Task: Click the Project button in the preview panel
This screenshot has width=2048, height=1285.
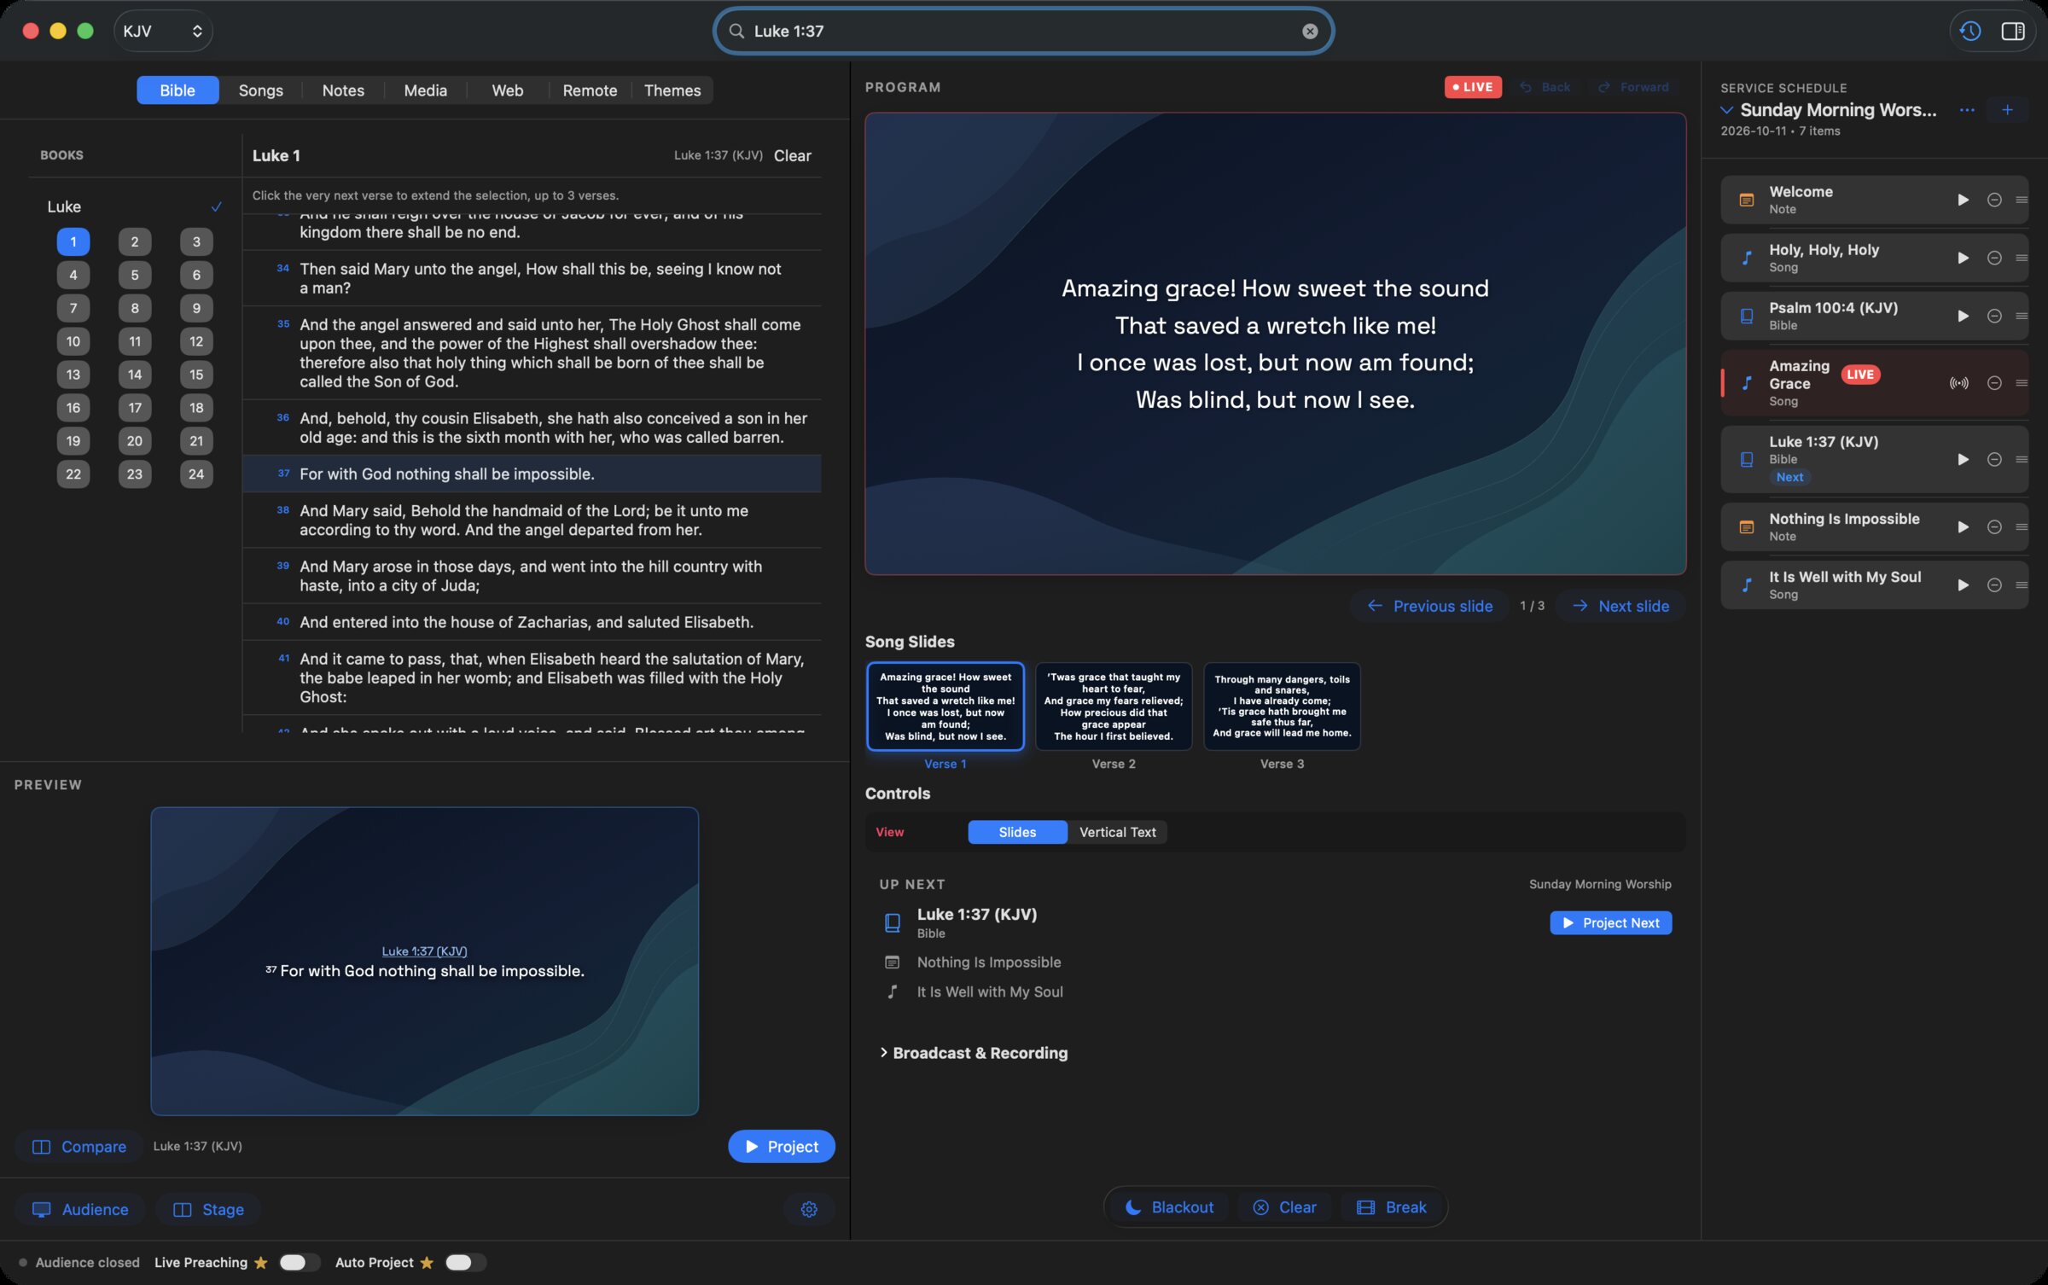Action: click(x=781, y=1147)
